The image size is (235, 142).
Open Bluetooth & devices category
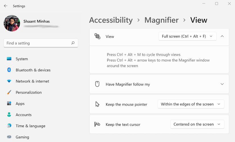pyautogui.click(x=33, y=70)
